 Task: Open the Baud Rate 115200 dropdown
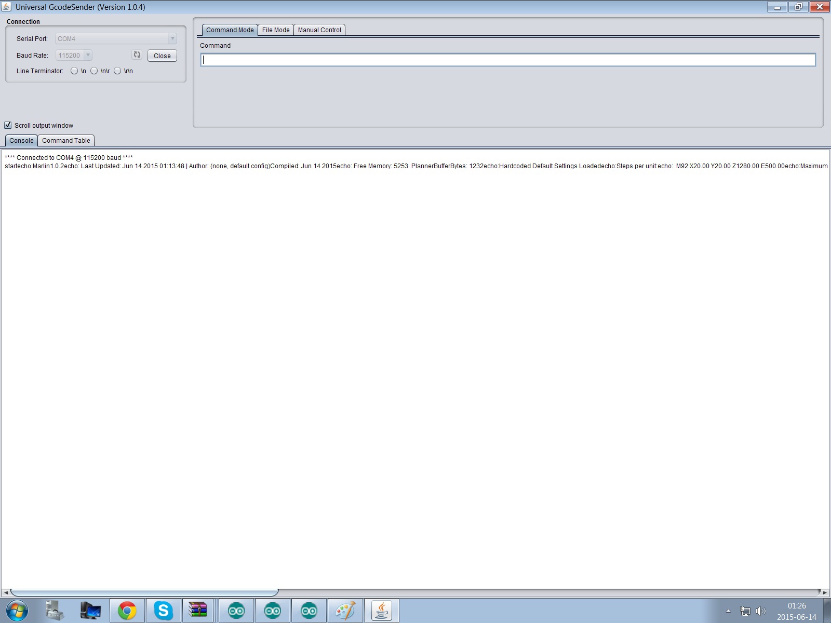click(x=74, y=55)
